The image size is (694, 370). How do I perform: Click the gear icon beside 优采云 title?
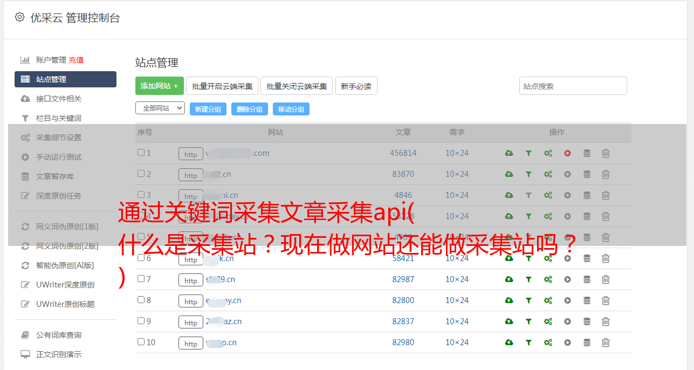coord(20,17)
